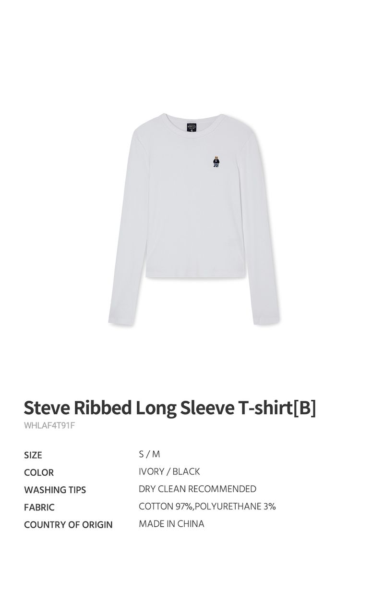
Task: Click the IVORY / BLACK color value
Action: coord(169,471)
